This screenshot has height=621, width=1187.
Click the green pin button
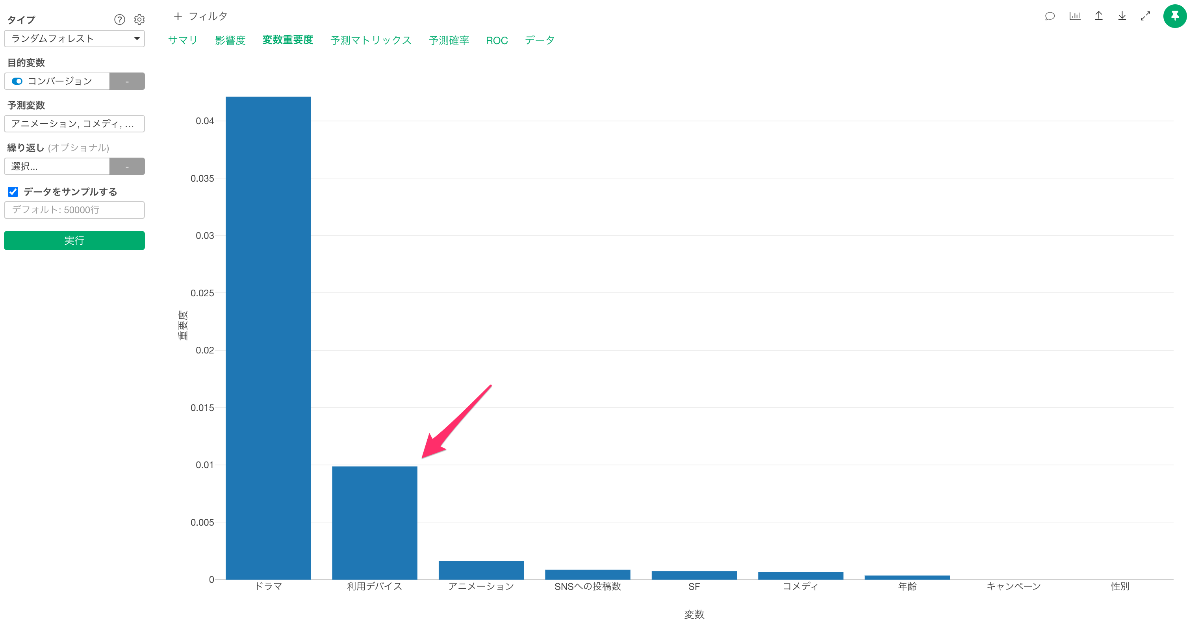pyautogui.click(x=1174, y=16)
